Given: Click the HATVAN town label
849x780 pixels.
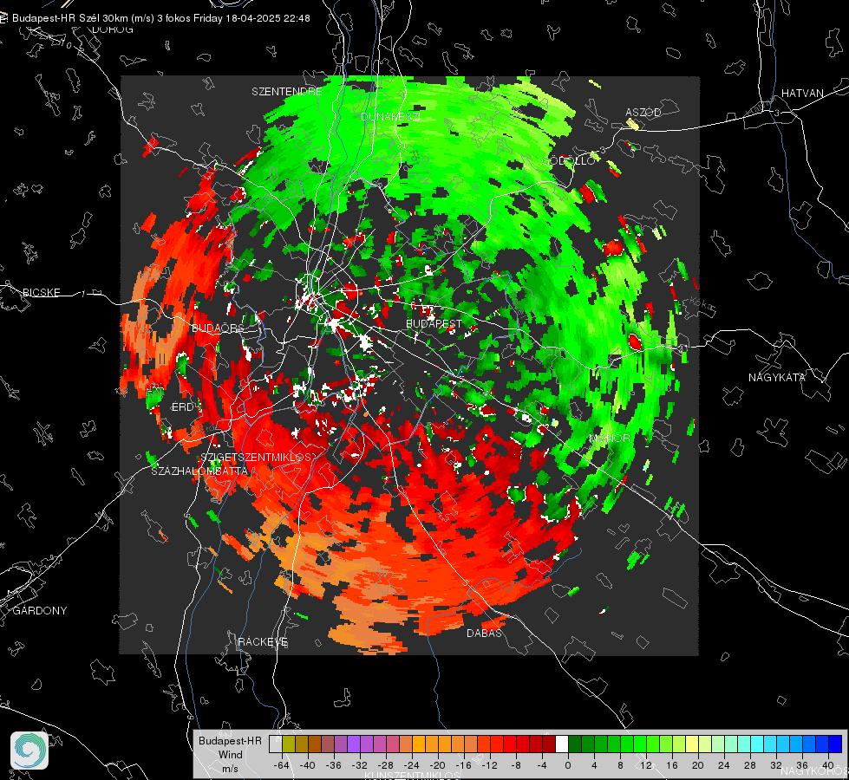Looking at the screenshot, I should [802, 93].
